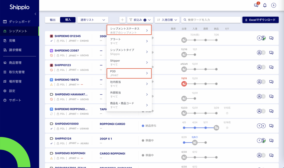
Task: Select the 輸入 import toggle
Action: [x=68, y=20]
